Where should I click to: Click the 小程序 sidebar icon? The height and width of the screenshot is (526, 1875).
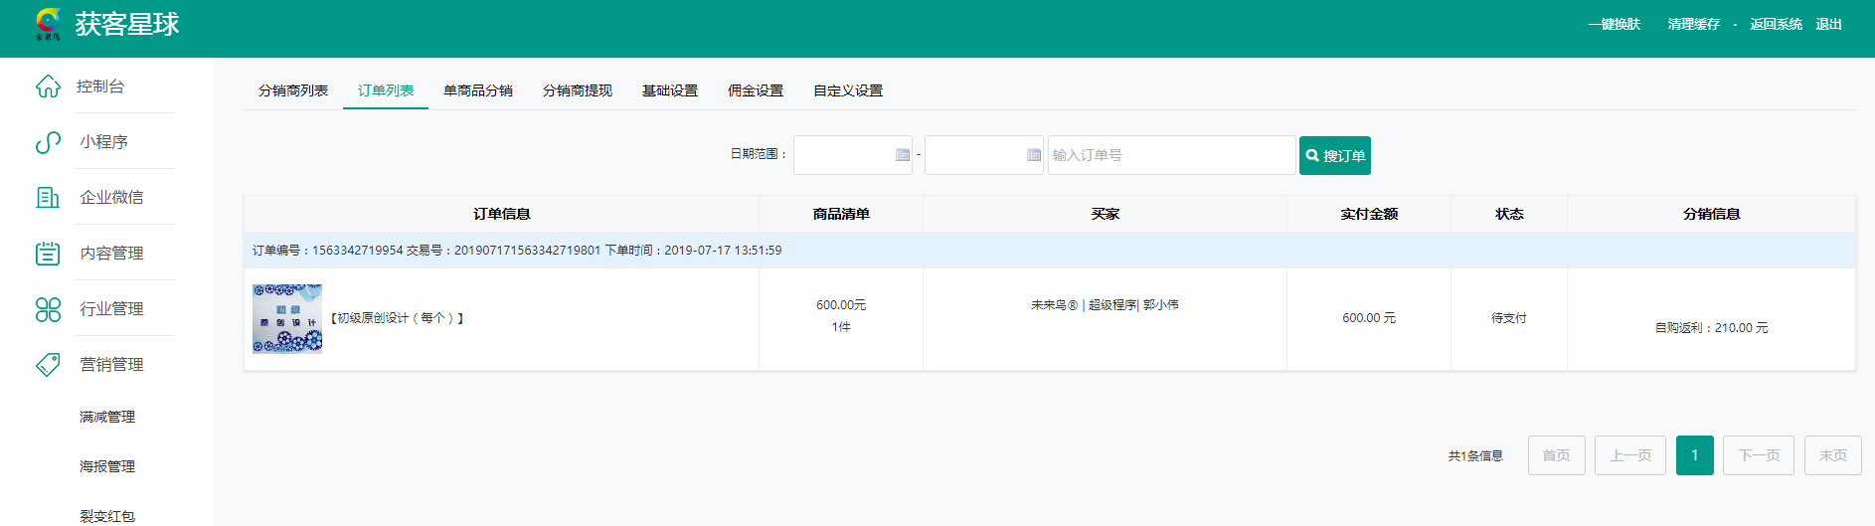pyautogui.click(x=48, y=142)
